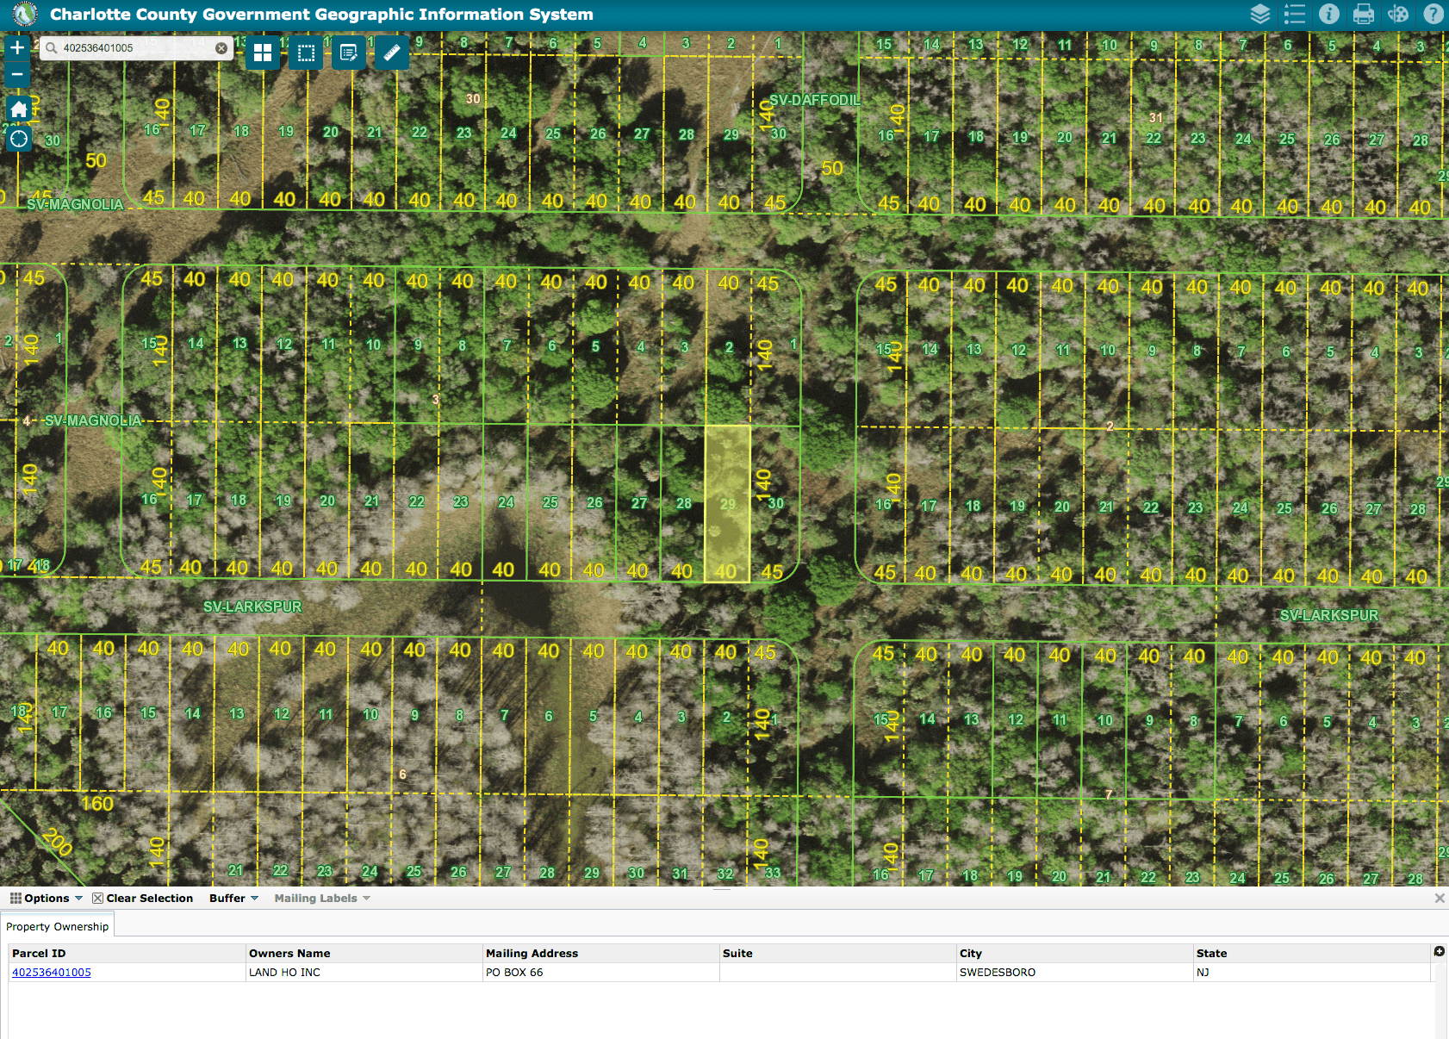Open the help panel
The height and width of the screenshot is (1039, 1449).
pyautogui.click(x=1433, y=14)
